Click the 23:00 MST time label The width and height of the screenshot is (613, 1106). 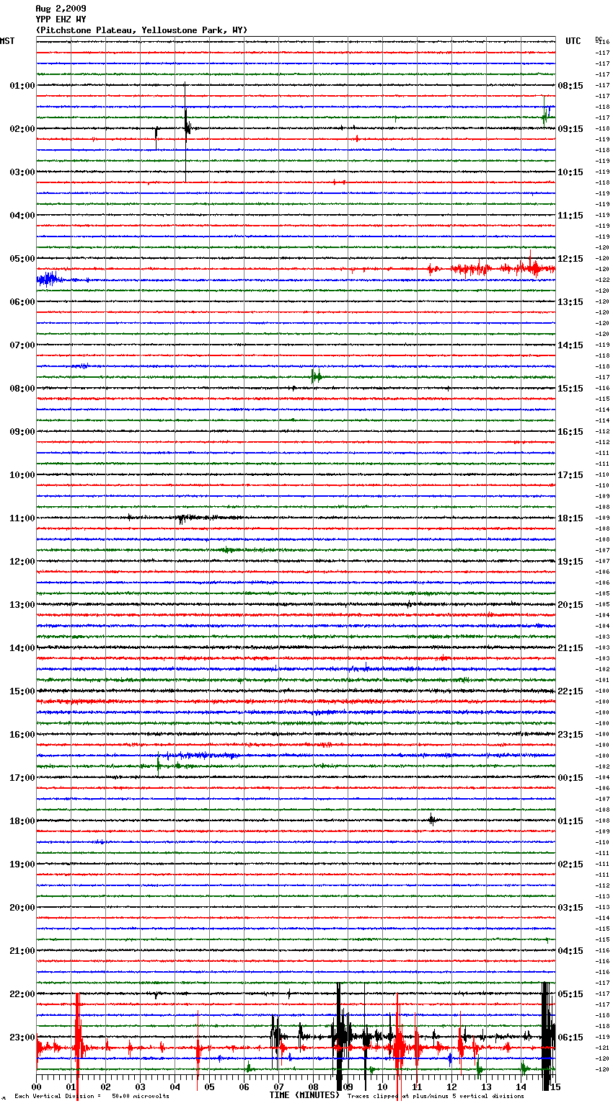22,1038
